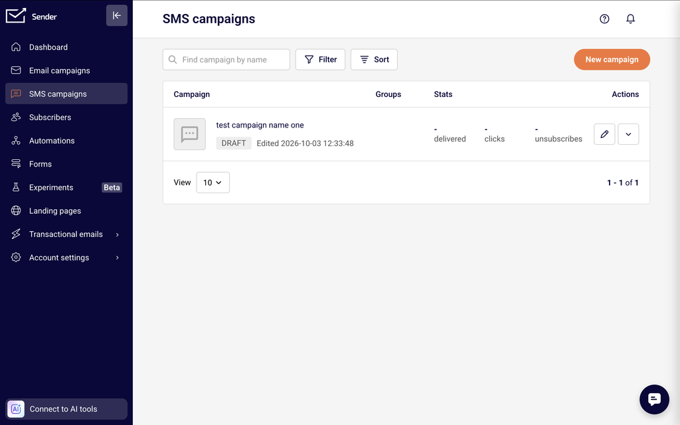Viewport: 680px width, 425px height.
Task: Click the Forms icon in sidebar
Action: click(16, 164)
